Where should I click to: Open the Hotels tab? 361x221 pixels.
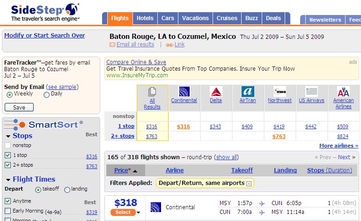(145, 18)
